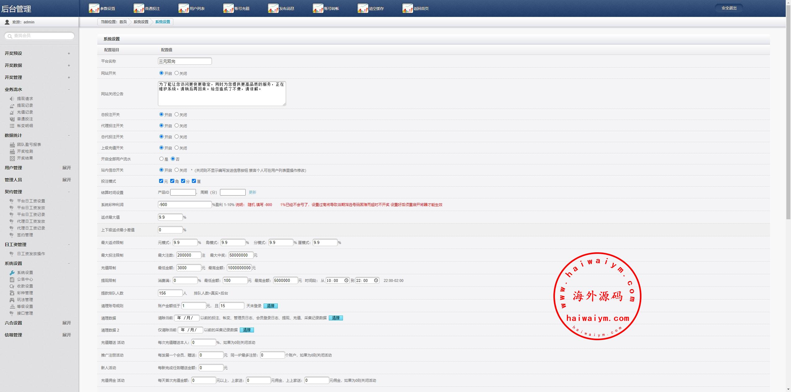This screenshot has height=392, width=791.
Task: Click 首页 in the breadcrumb
Action: coord(123,22)
